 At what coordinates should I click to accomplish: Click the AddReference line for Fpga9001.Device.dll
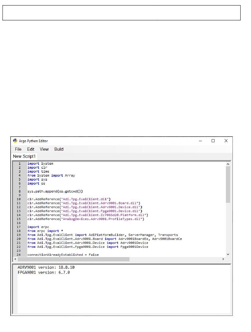(x=85, y=211)
